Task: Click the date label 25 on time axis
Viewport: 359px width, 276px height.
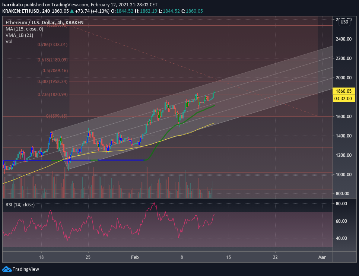Action: click(88, 257)
